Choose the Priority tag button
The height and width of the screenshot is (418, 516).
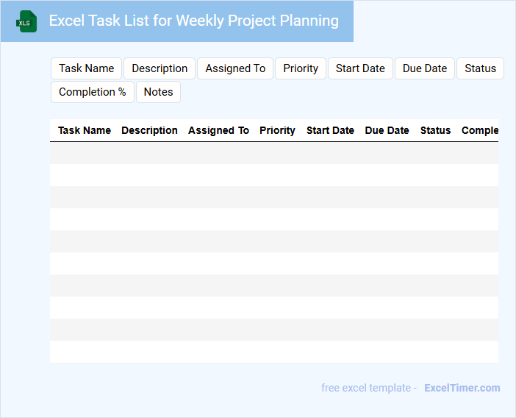(x=301, y=68)
